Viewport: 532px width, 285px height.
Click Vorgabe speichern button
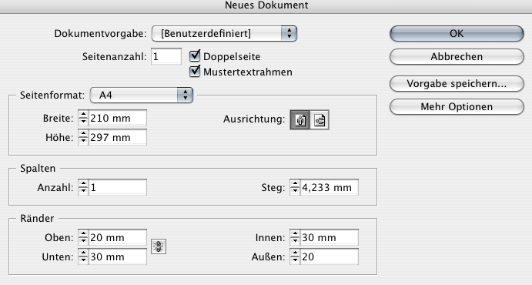[x=457, y=84]
